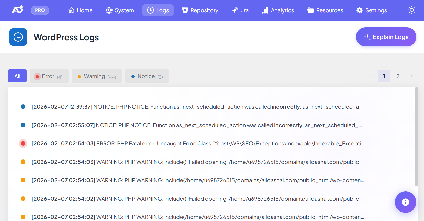Open the System menu item
This screenshot has width=424, height=221.
coord(120,10)
